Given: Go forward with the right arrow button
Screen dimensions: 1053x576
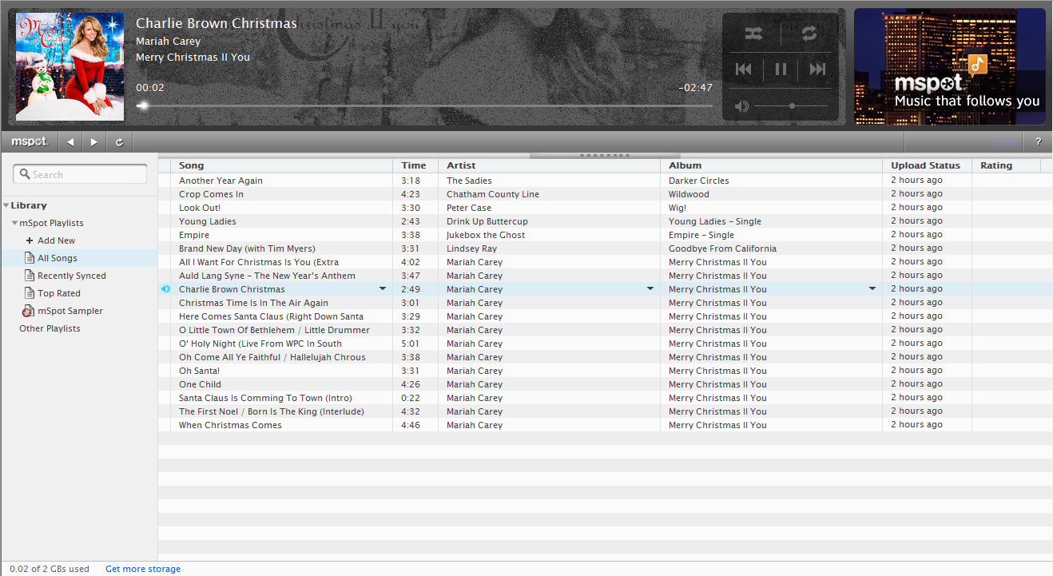Looking at the screenshot, I should tap(94, 142).
